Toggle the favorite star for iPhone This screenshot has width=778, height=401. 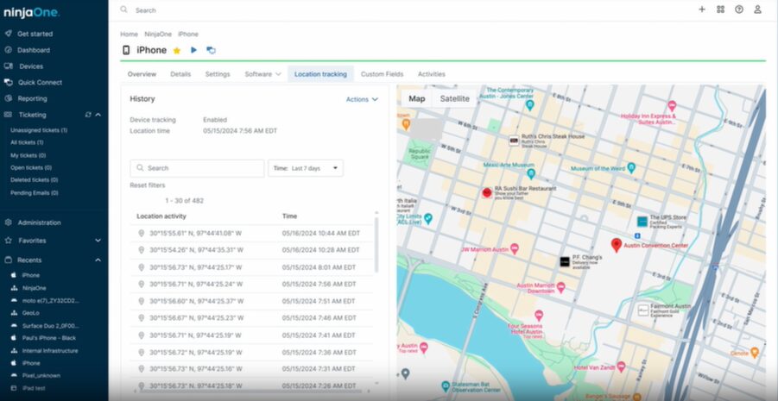(177, 51)
